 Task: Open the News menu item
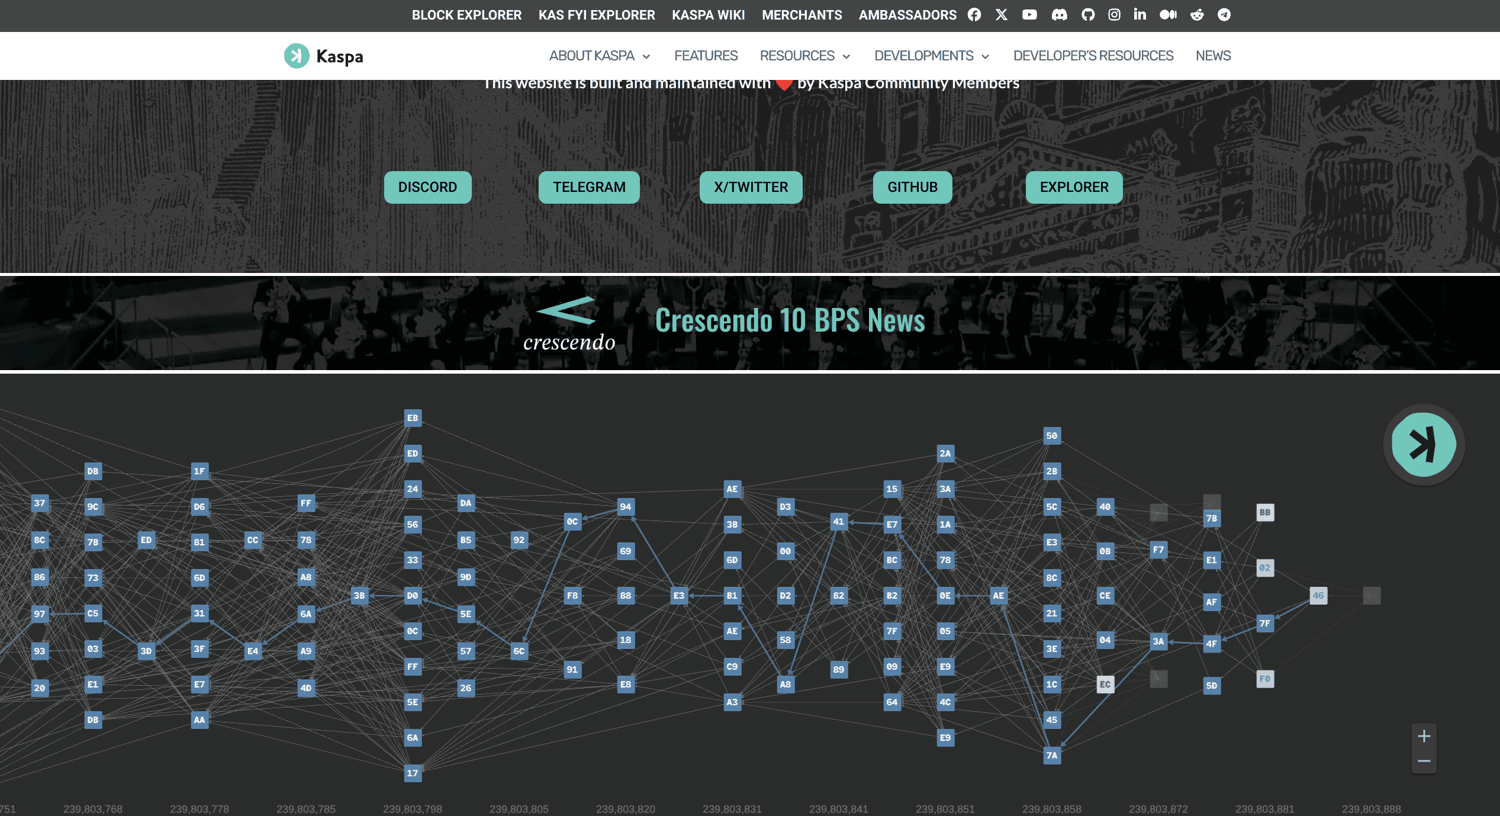[1213, 56]
